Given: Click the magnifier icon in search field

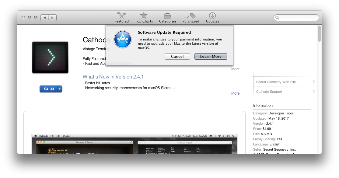Looking at the screenshot, I should [278, 18].
